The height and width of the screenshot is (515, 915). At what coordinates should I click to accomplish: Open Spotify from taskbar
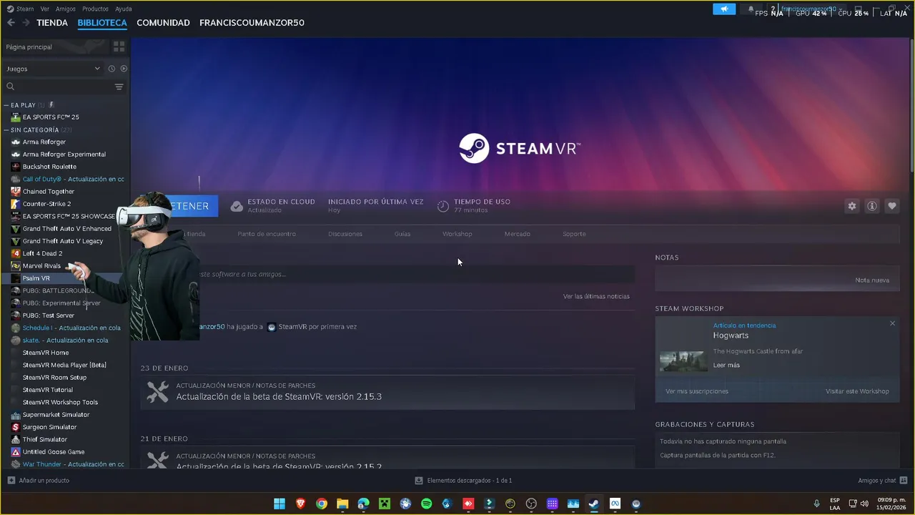point(427,504)
